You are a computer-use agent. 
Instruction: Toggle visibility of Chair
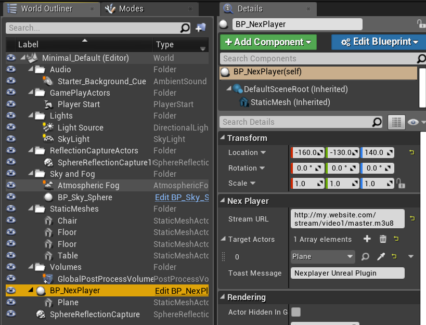[11, 220]
